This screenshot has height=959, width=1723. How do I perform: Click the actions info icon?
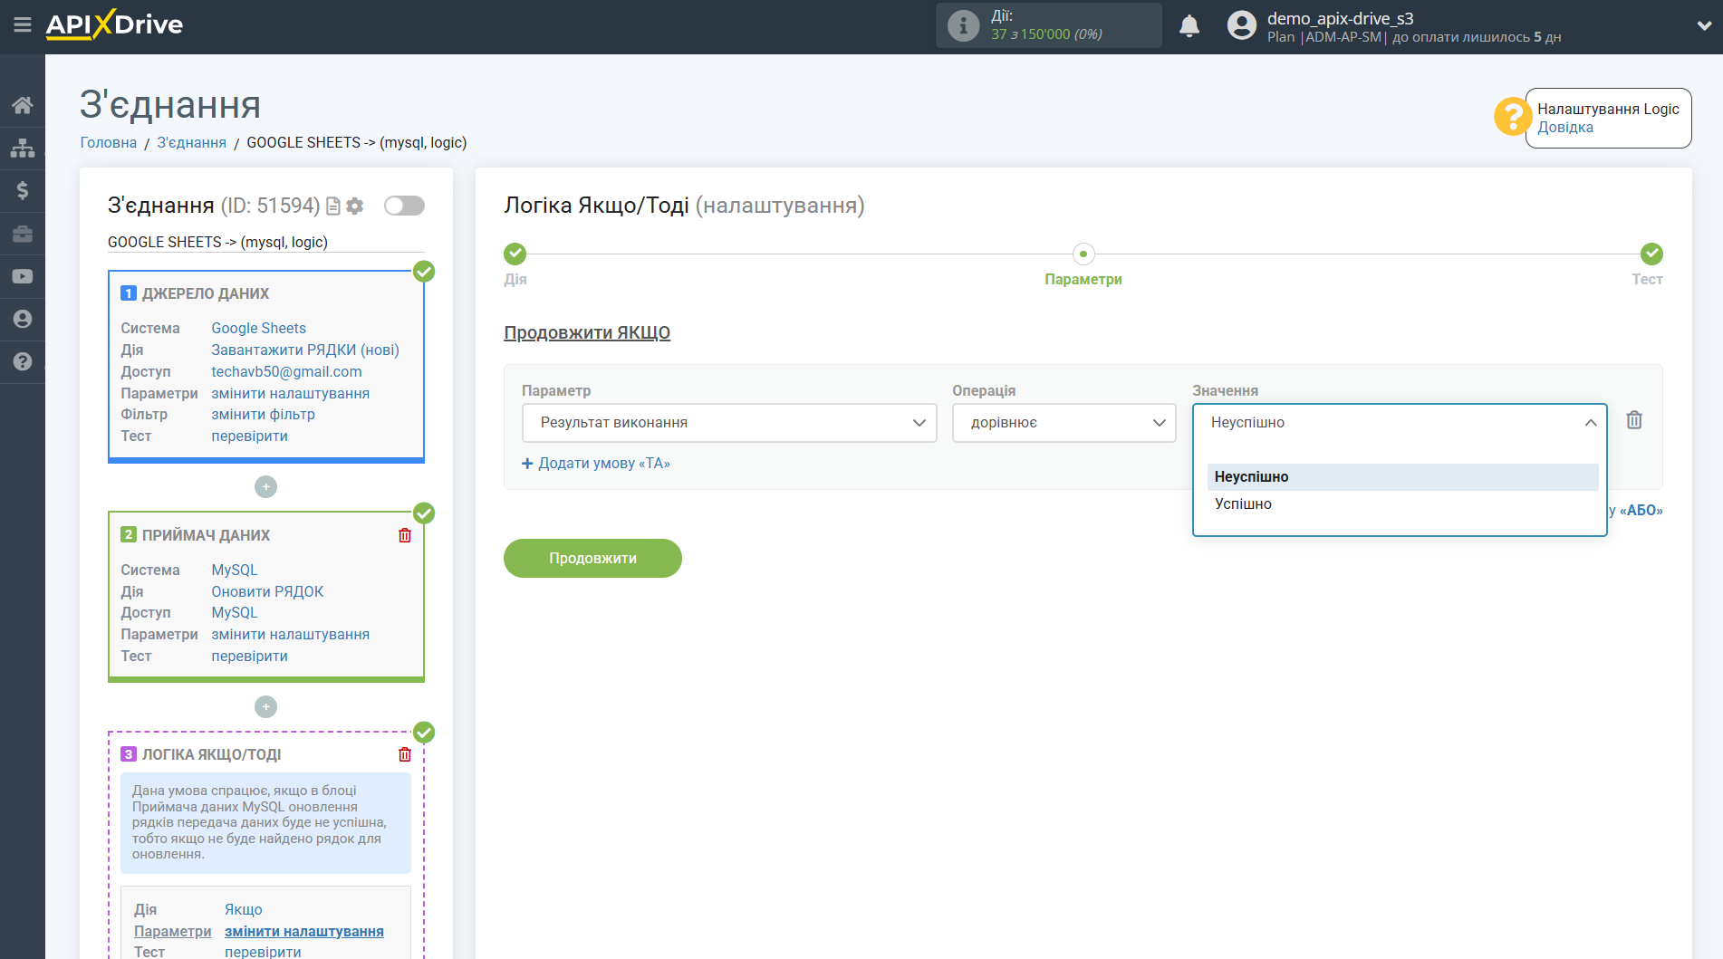click(x=963, y=26)
